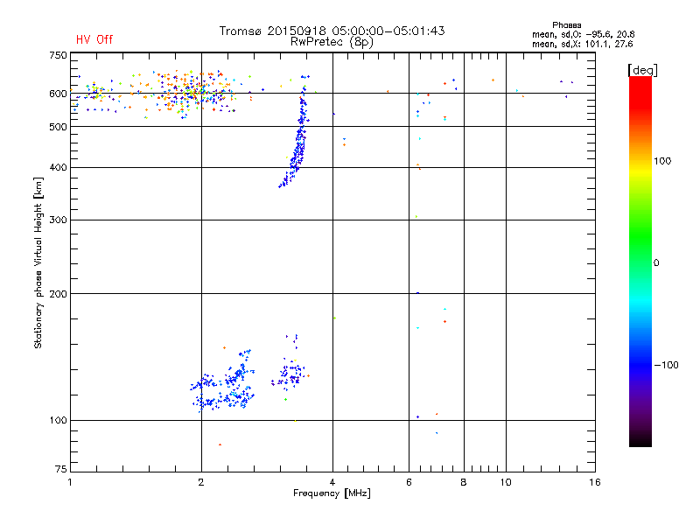Screen dimensions: 700x525
Task: Click the 400 km y-axis tick label
Action: coord(58,168)
